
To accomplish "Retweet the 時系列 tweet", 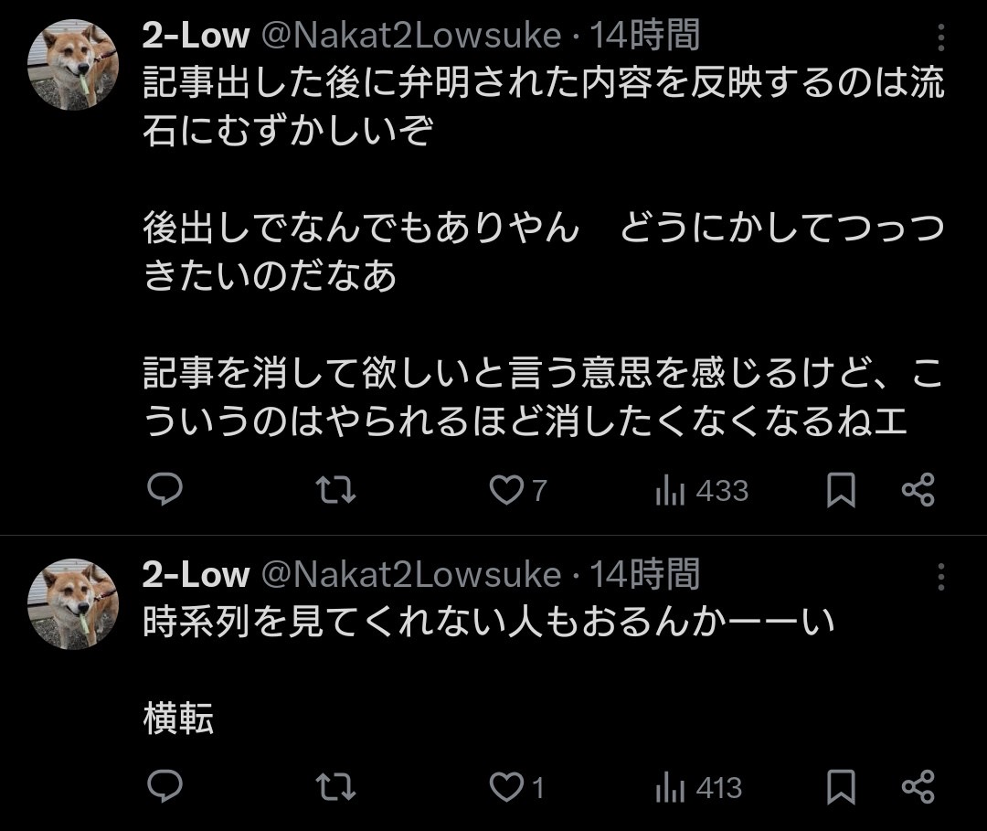I will pyautogui.click(x=334, y=787).
